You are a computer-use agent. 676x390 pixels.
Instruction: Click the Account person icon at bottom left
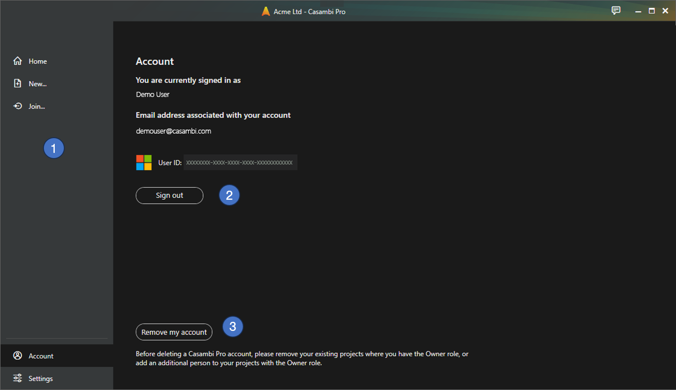17,355
